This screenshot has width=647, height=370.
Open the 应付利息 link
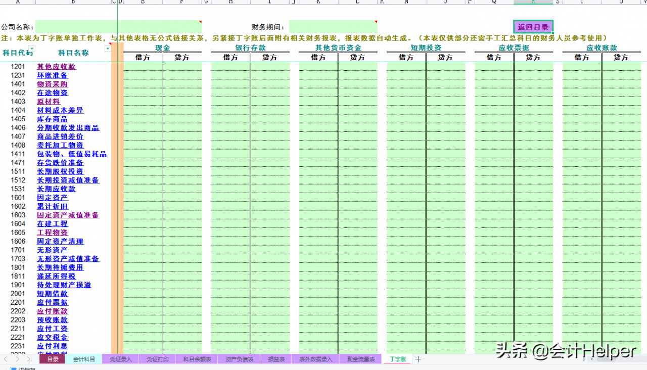coord(52,346)
